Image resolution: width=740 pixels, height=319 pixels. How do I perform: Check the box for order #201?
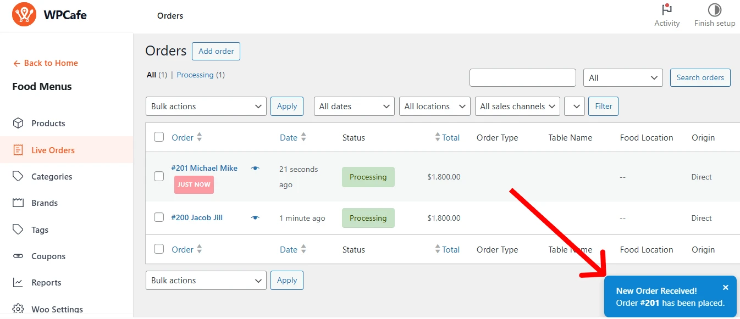tap(159, 176)
